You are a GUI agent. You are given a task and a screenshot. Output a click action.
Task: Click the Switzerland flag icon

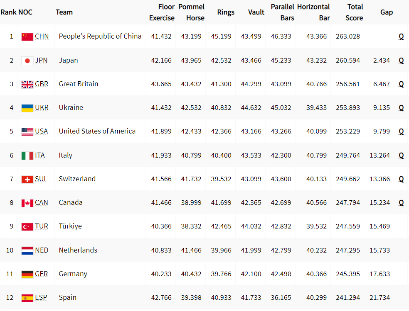27,179
